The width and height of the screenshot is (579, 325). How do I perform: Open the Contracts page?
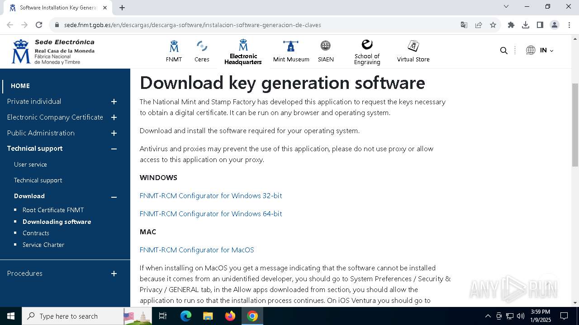click(36, 233)
